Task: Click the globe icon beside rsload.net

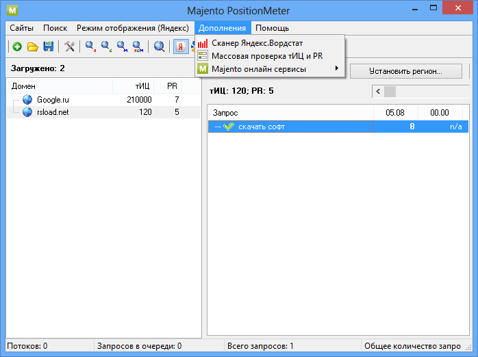Action: pos(27,112)
